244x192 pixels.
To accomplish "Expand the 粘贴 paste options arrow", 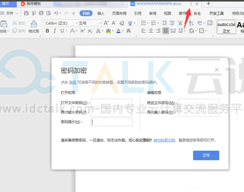I will pyautogui.click(x=8, y=31).
